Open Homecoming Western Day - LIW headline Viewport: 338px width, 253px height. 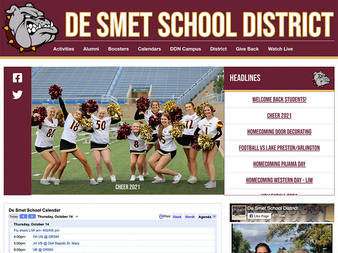279,180
